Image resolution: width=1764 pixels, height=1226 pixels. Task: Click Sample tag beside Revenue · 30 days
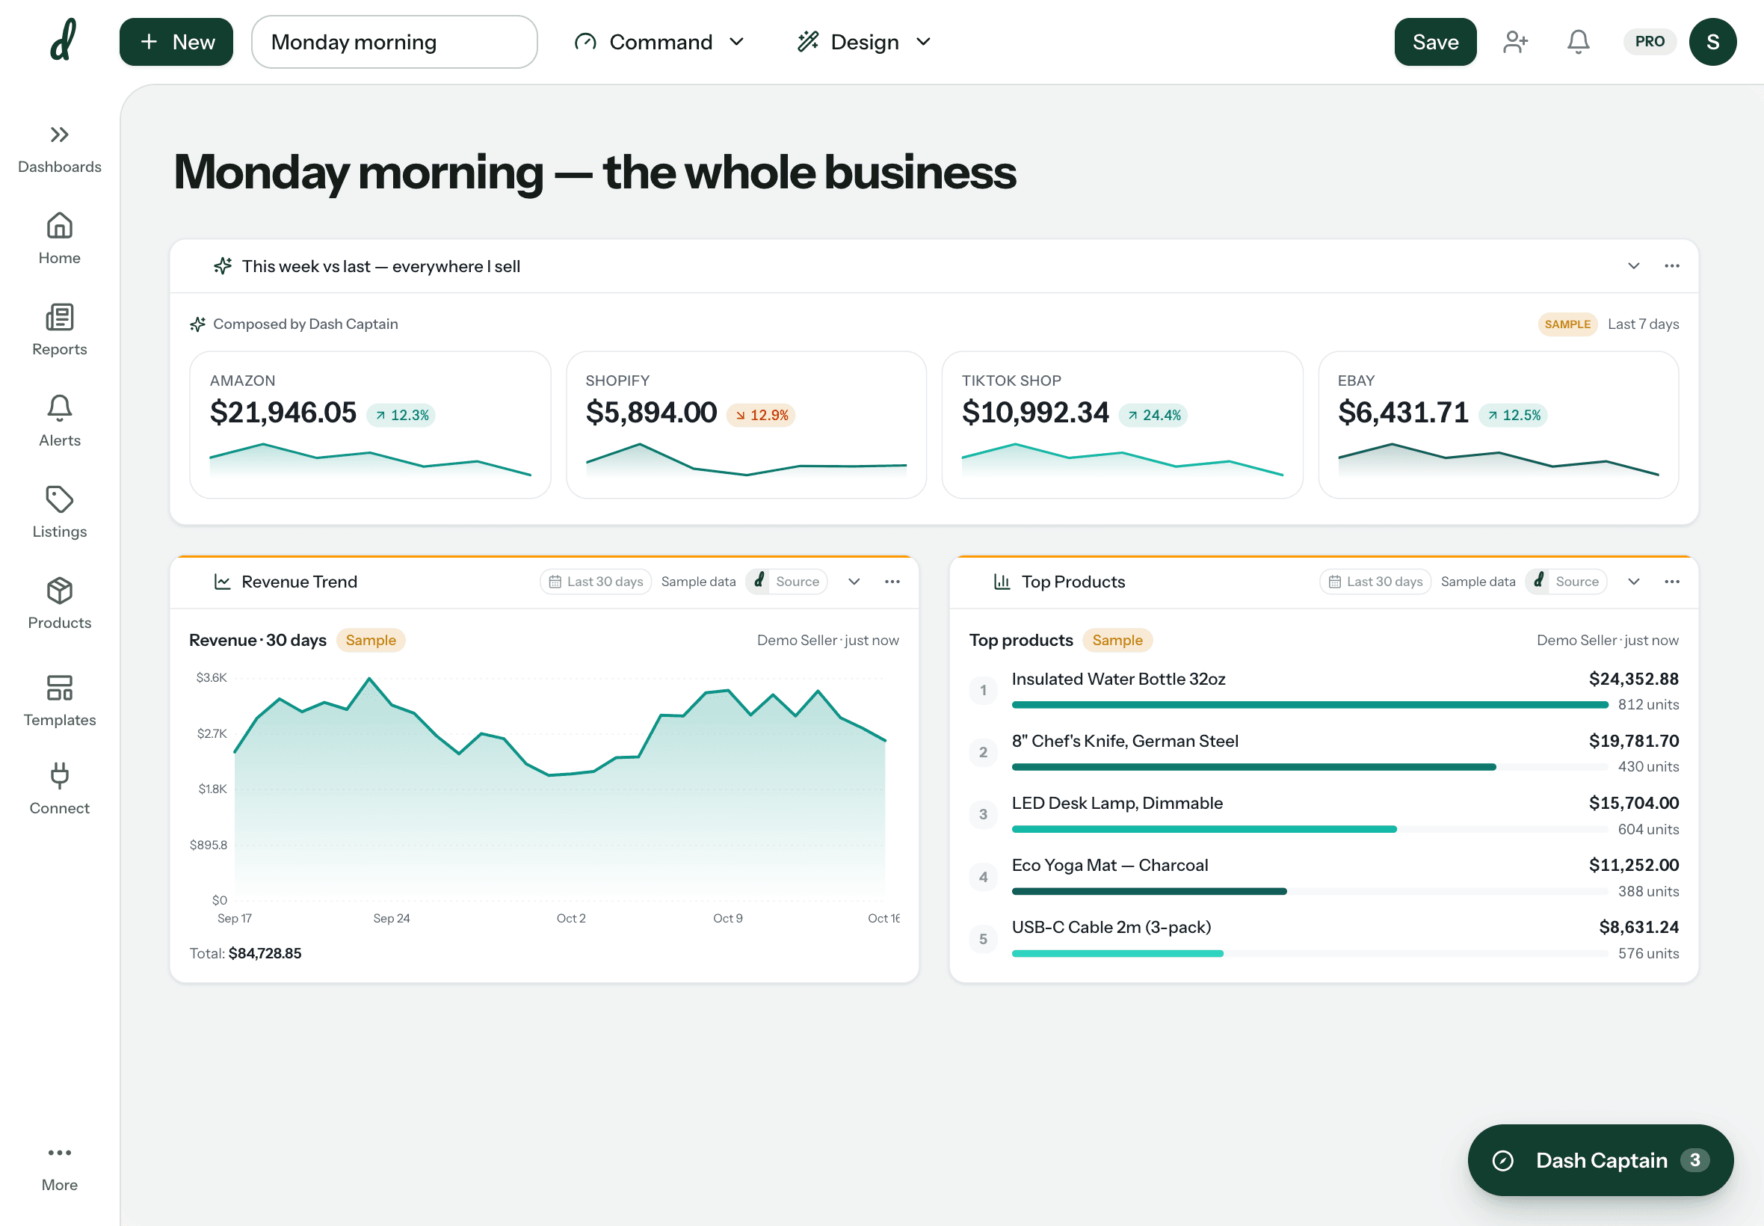click(371, 640)
